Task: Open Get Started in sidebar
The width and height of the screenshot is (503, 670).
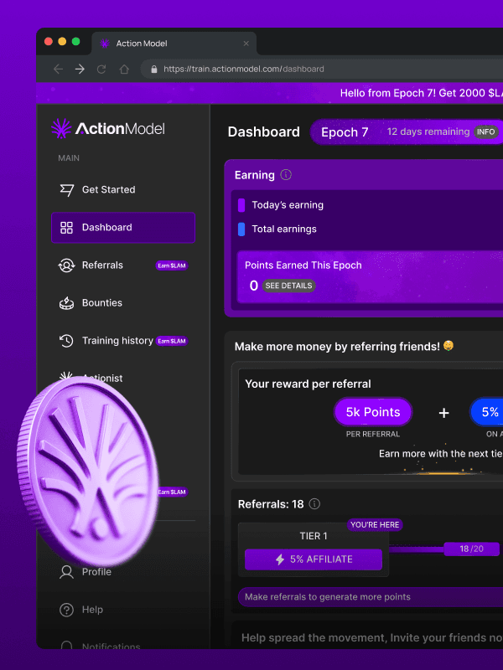Action: tap(123, 190)
